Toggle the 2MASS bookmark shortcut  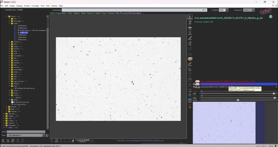pyautogui.click(x=77, y=13)
